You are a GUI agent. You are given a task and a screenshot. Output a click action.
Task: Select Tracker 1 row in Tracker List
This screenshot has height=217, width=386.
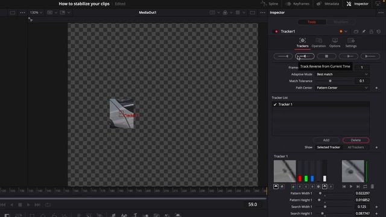[x=321, y=104]
